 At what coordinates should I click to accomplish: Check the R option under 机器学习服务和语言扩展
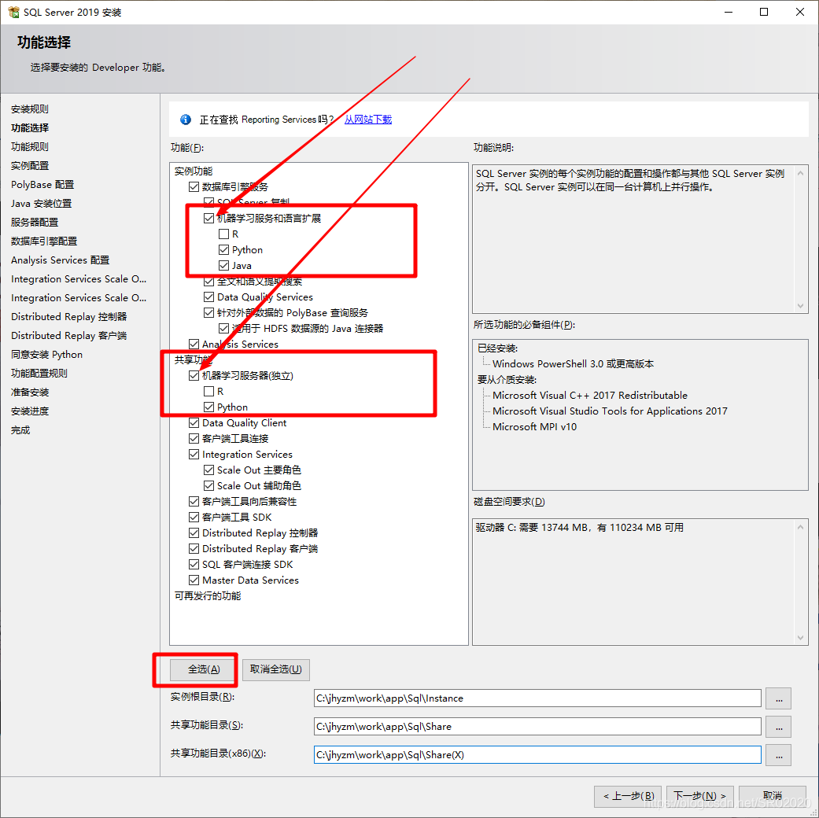click(224, 234)
